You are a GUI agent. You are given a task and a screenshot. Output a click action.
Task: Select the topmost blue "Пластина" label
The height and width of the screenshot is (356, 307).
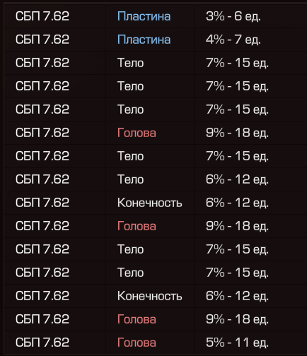144,16
